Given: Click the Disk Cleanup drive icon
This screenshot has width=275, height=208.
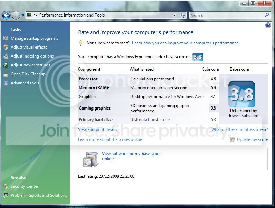Looking at the screenshot, I should [x=6, y=74].
